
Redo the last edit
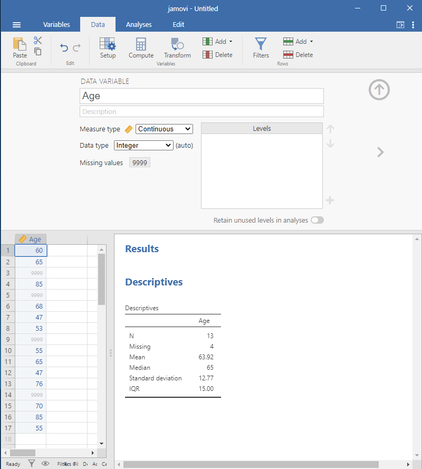77,47
